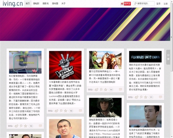Open comments on 科幻爱情 card
Image resolution: width=173 pixels, height=138 pixels.
click(x=40, y=126)
